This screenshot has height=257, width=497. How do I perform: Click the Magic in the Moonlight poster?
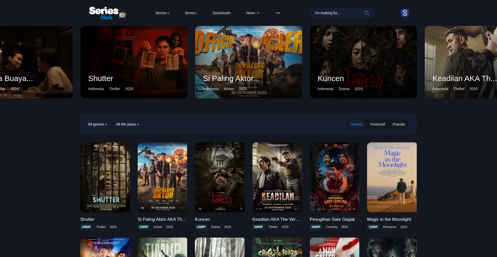[x=392, y=177]
